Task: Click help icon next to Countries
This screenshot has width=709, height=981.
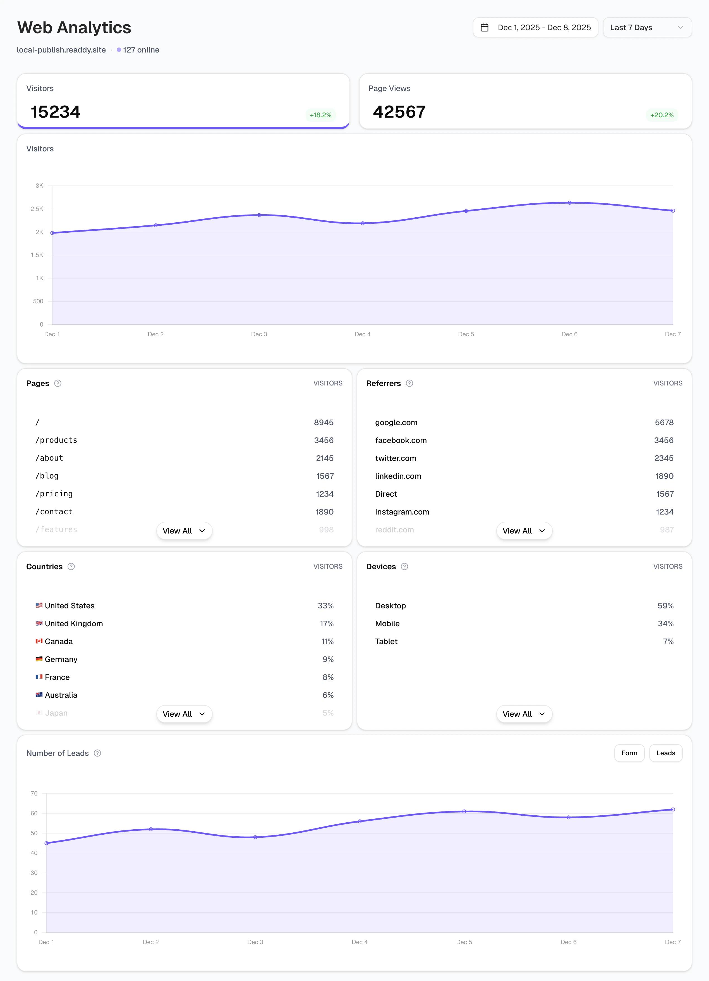Action: click(x=71, y=567)
